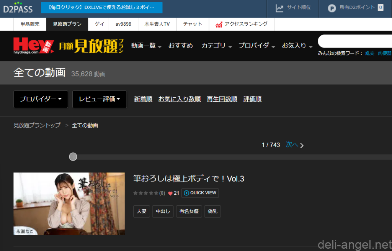Open the 本生素人TV tab
This screenshot has height=251, width=392.
pyautogui.click(x=157, y=24)
